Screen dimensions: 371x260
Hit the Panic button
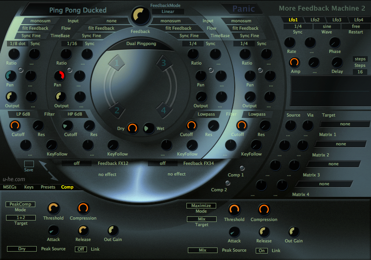click(x=244, y=9)
